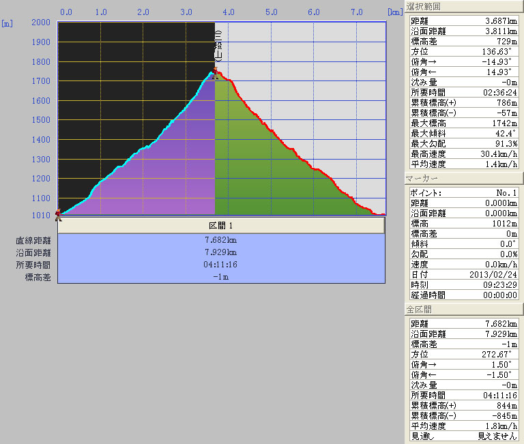Click the 全区間 panel header
This screenshot has height=444, width=524.
coord(464,310)
